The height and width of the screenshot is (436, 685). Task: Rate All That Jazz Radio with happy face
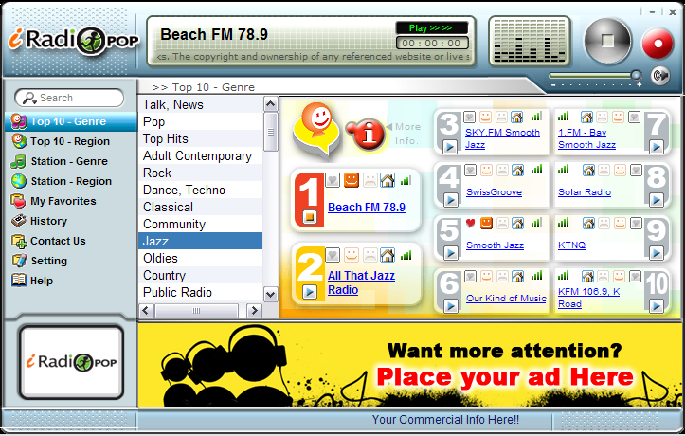tap(352, 255)
